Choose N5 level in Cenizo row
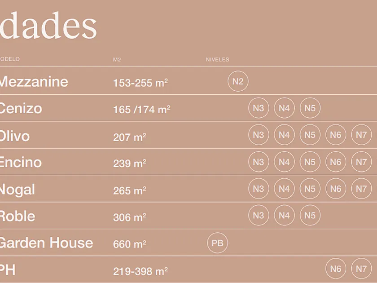The image size is (377, 283). (x=310, y=108)
